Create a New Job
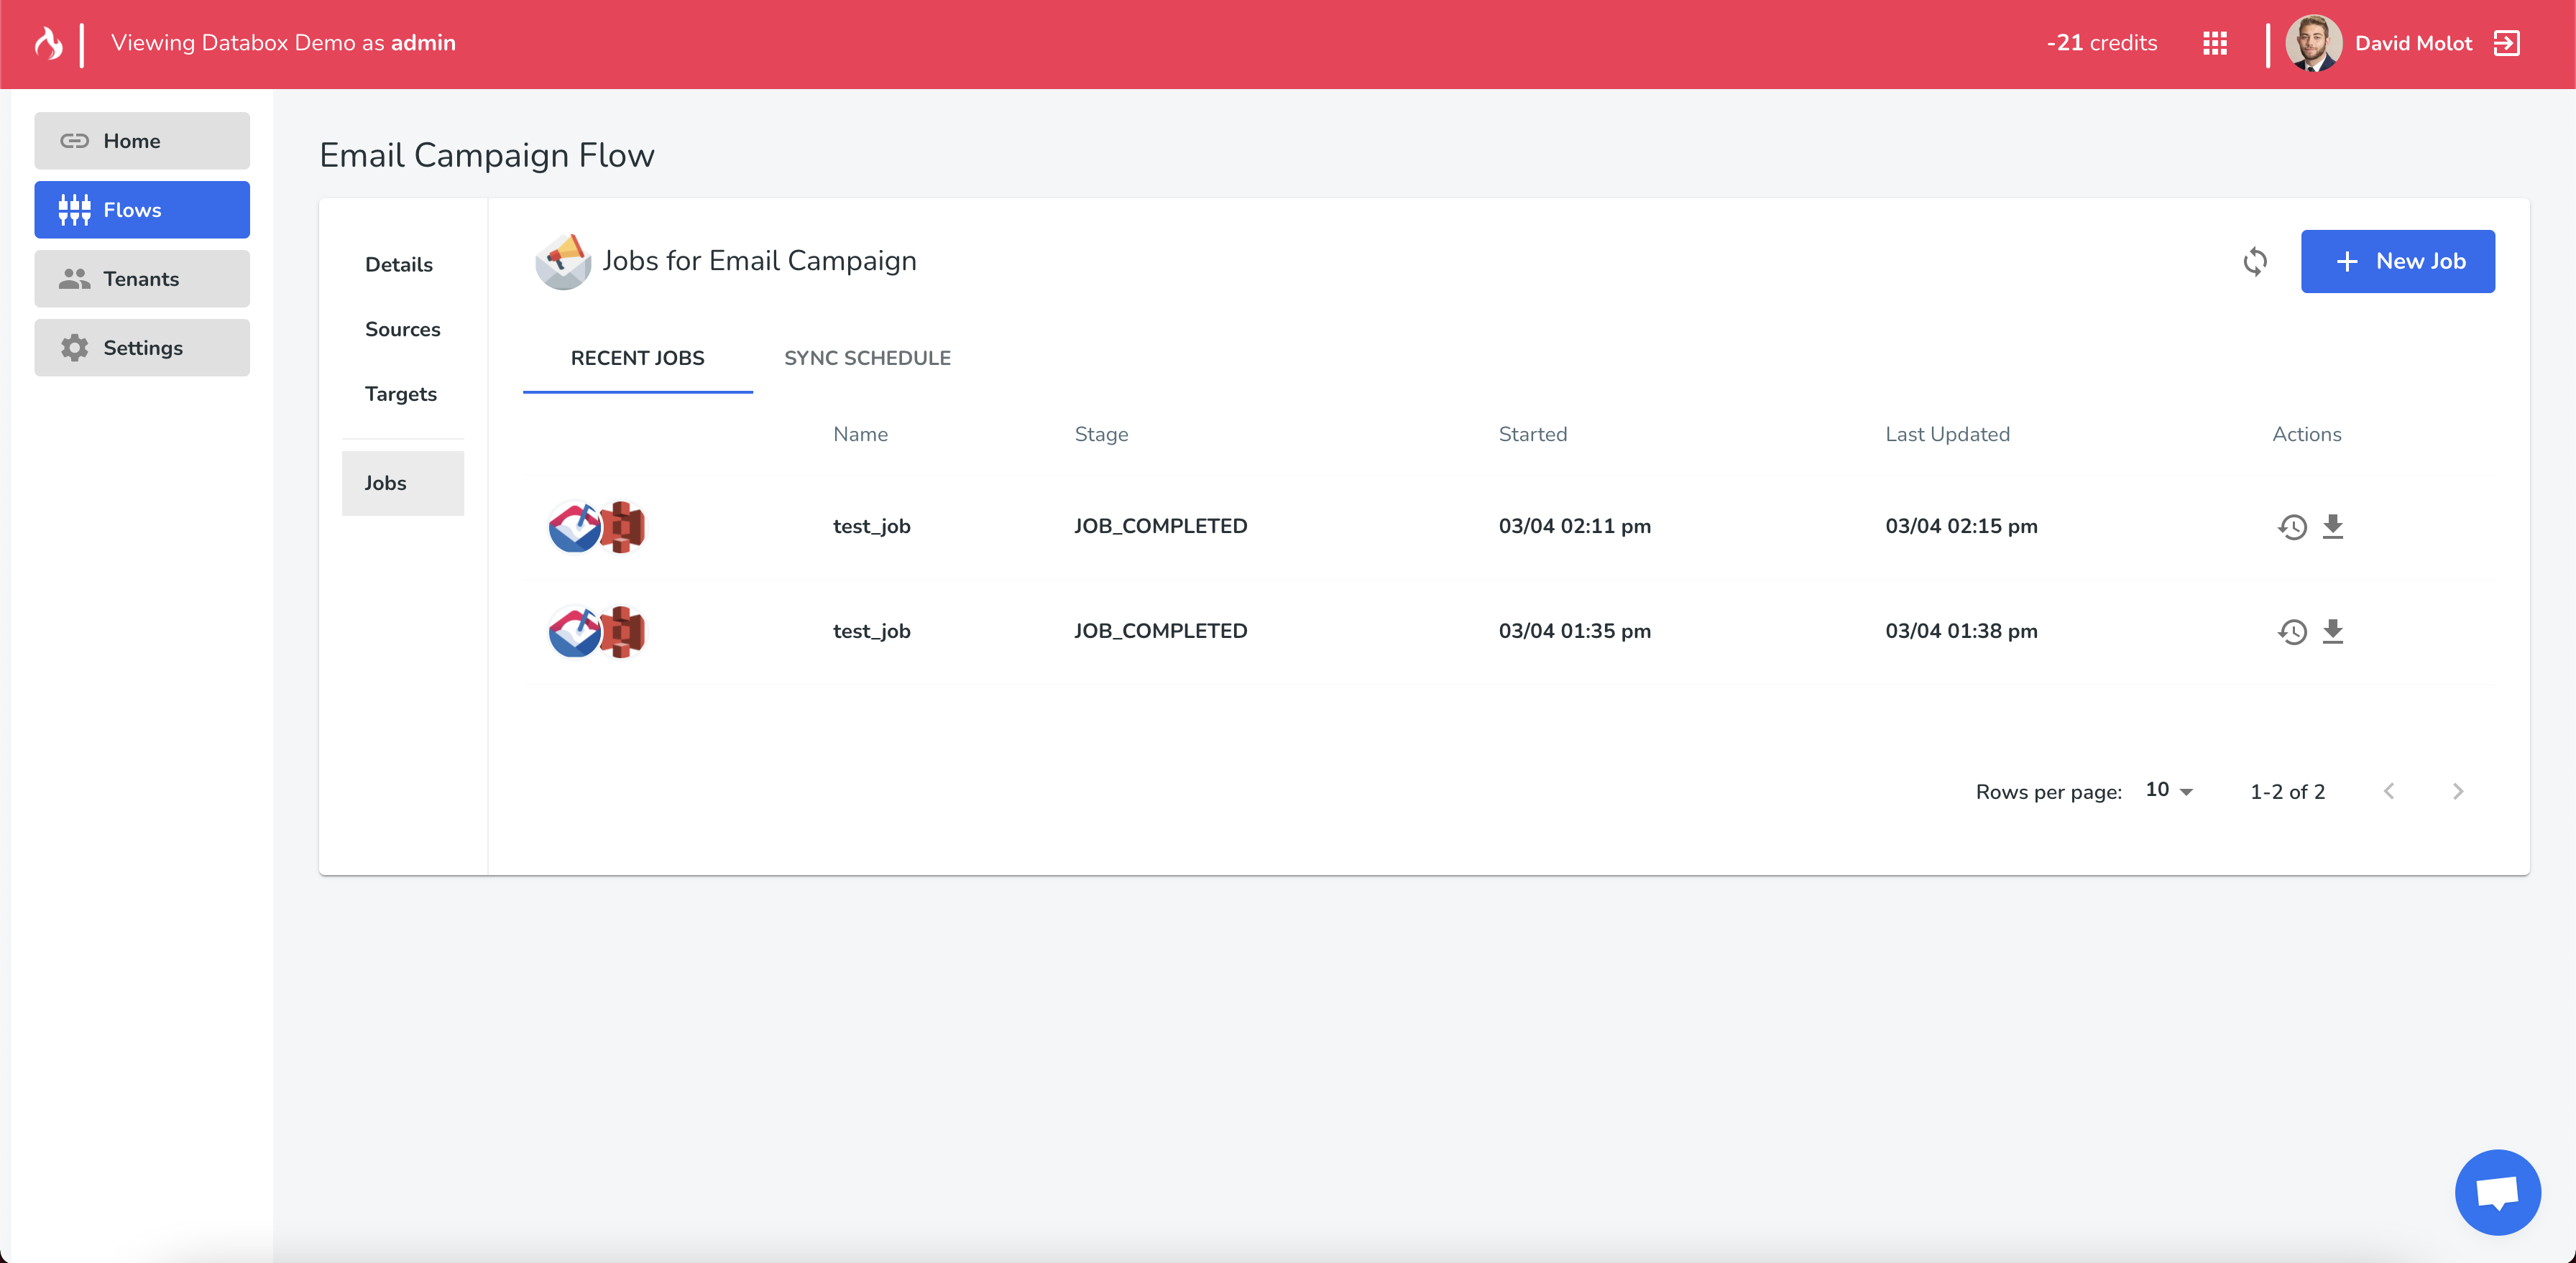The width and height of the screenshot is (2576, 1263). click(2397, 262)
